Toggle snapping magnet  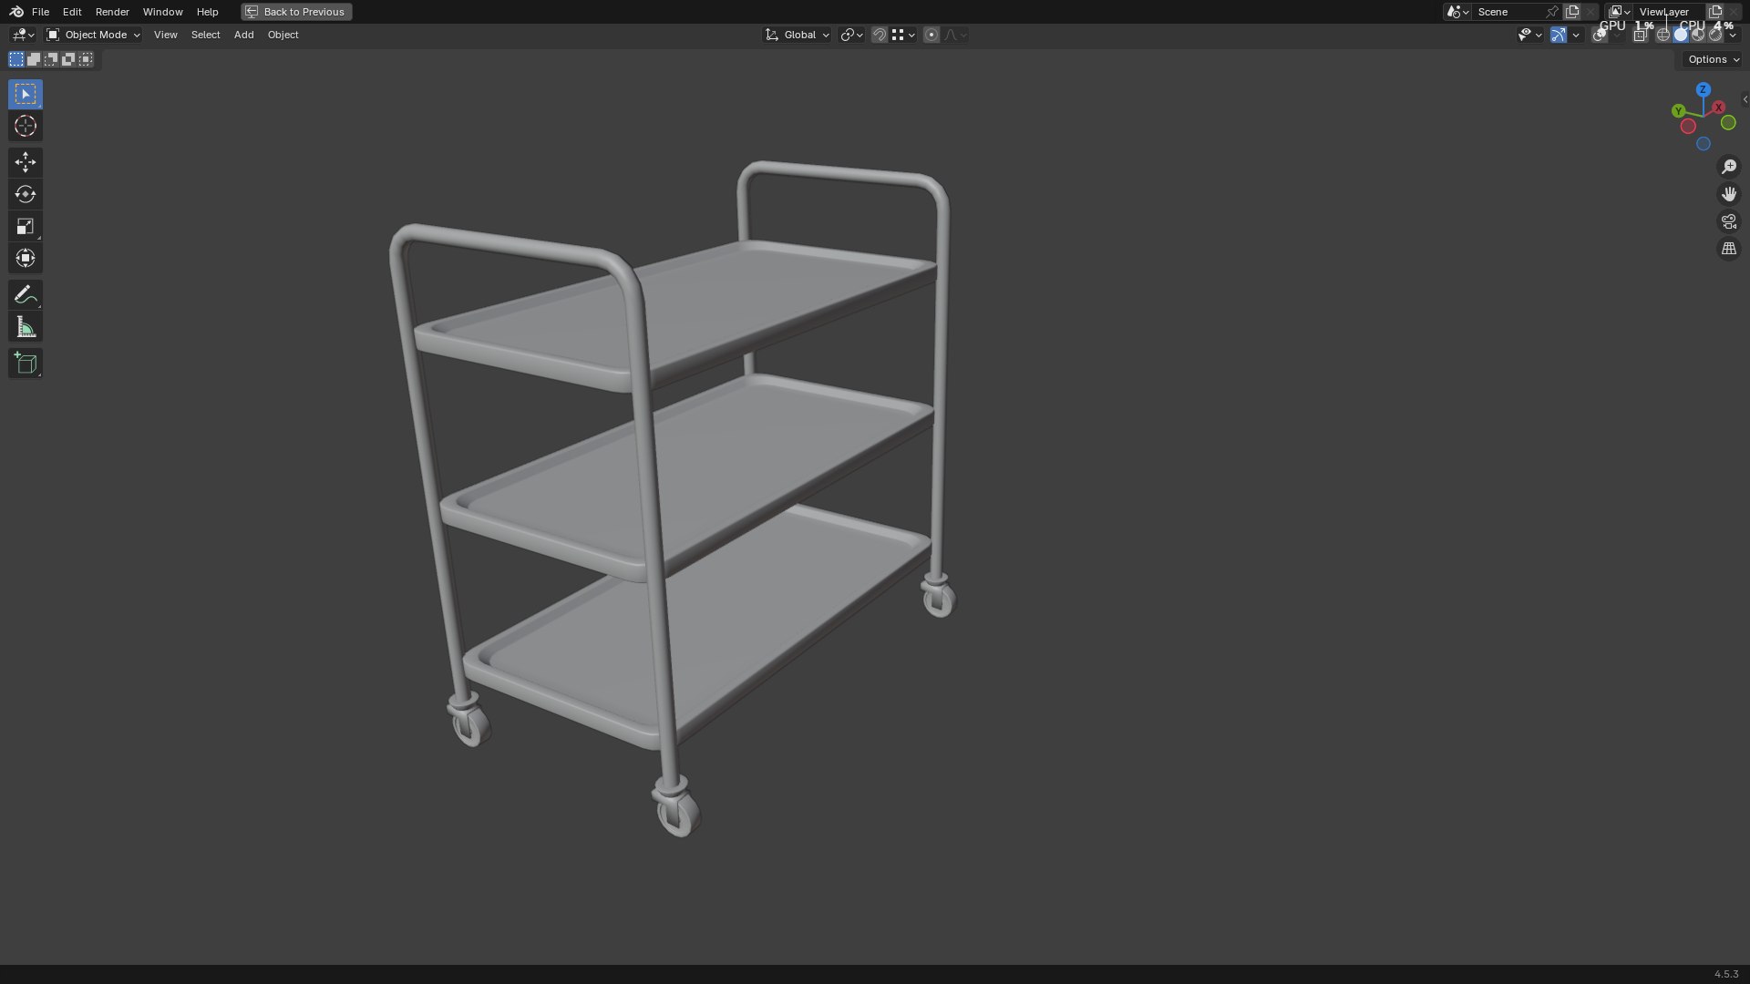[879, 35]
